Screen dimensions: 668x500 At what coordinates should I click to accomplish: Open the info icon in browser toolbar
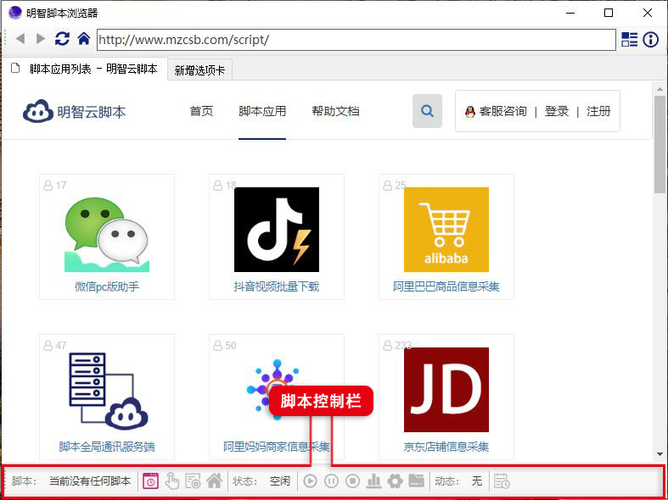pyautogui.click(x=650, y=40)
